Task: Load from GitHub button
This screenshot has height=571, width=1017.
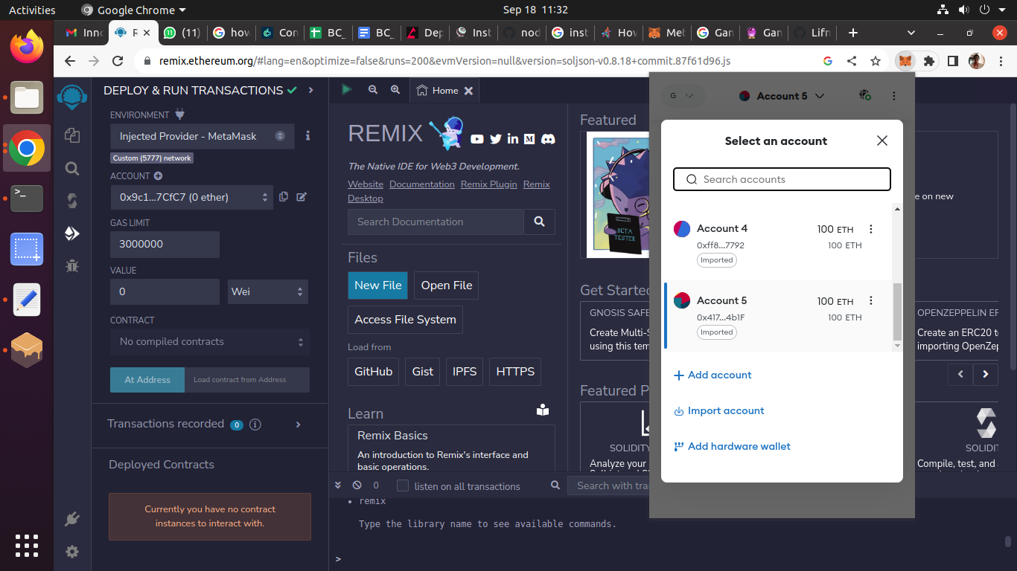Action: pos(373,372)
